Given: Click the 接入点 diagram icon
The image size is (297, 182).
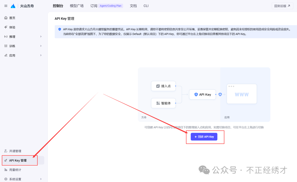Looking at the screenshot, I should 158,86.
